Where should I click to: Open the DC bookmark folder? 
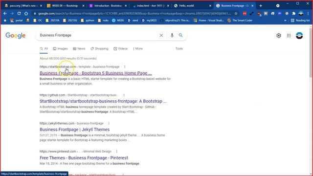38,21
